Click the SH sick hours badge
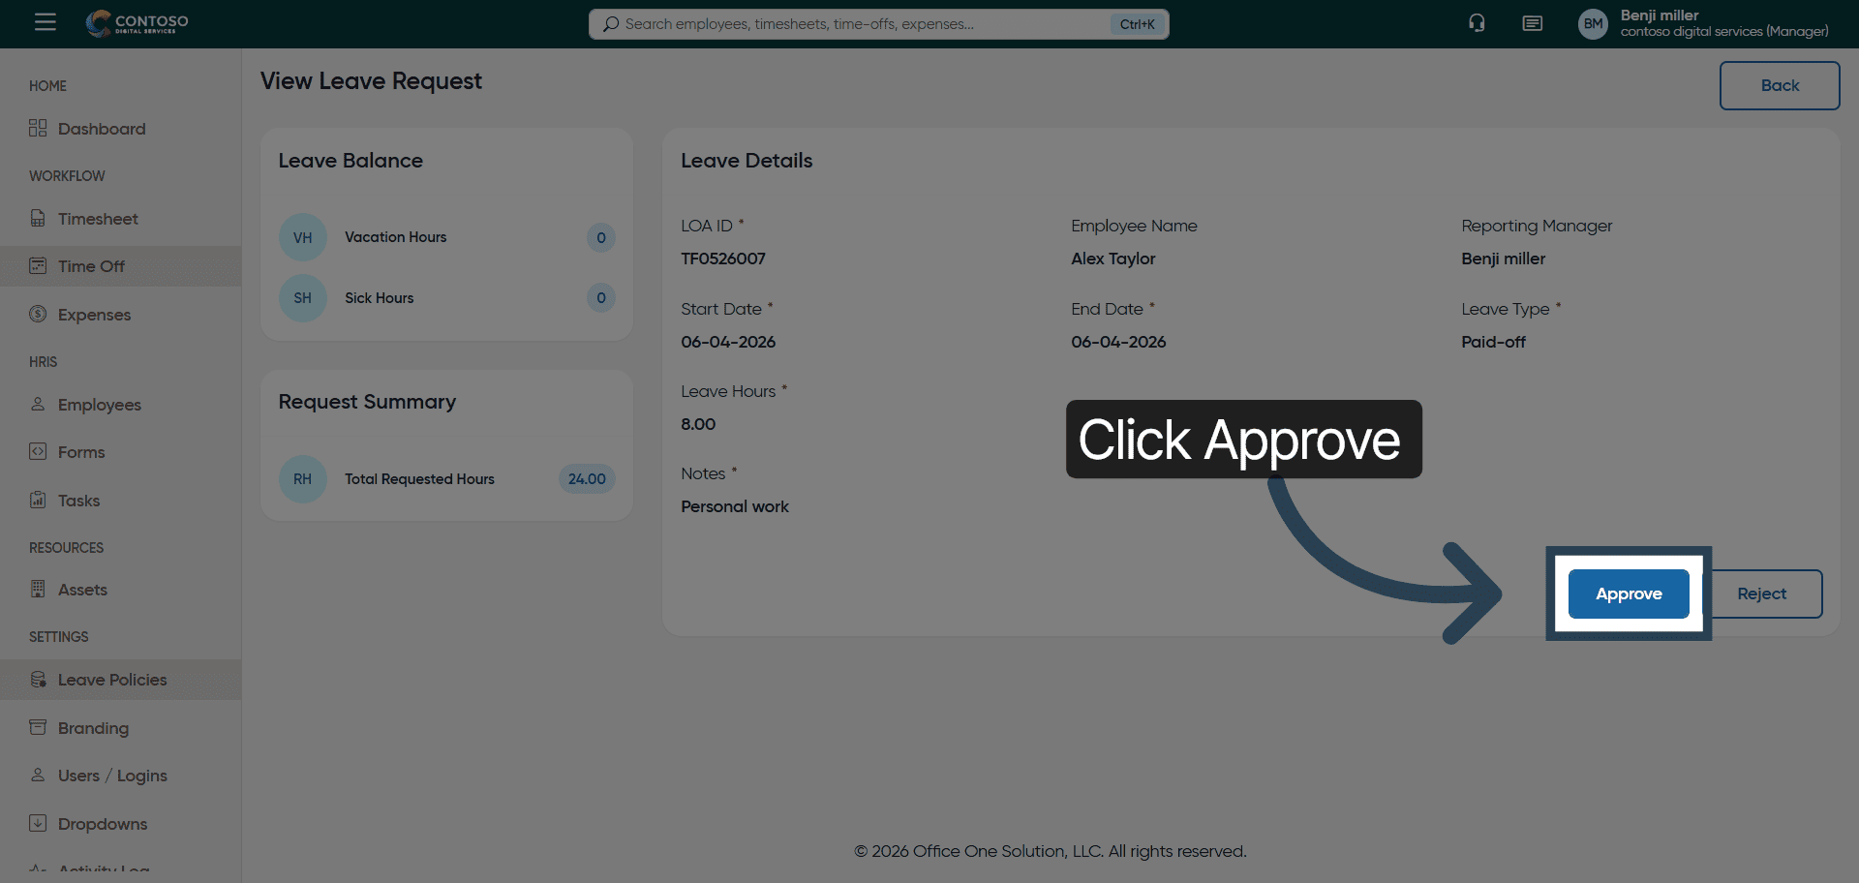1859x883 pixels. tap(303, 298)
